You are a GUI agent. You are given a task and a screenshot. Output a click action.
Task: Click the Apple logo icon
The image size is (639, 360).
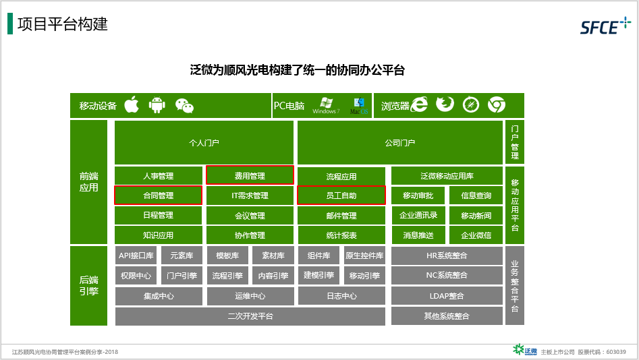[x=132, y=104]
